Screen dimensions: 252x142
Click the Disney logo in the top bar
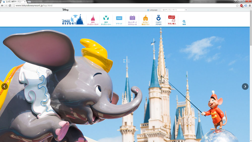click(x=66, y=10)
